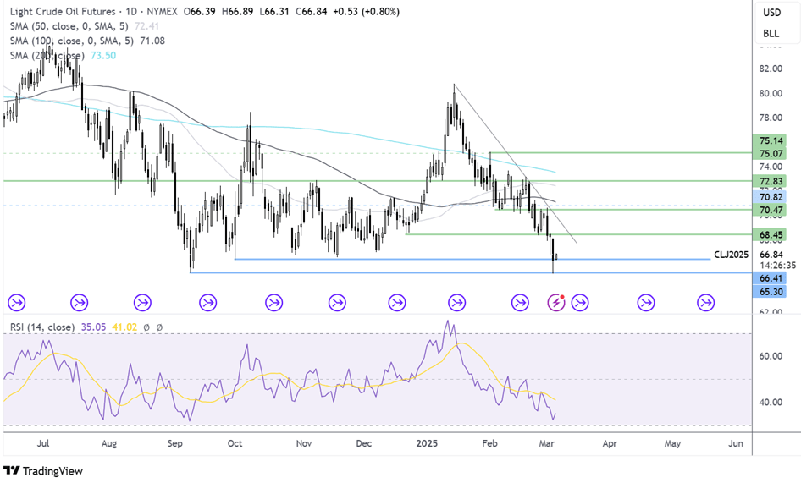Open the first rollover icon at left edge
This screenshot has height=483, width=801.
(16, 303)
